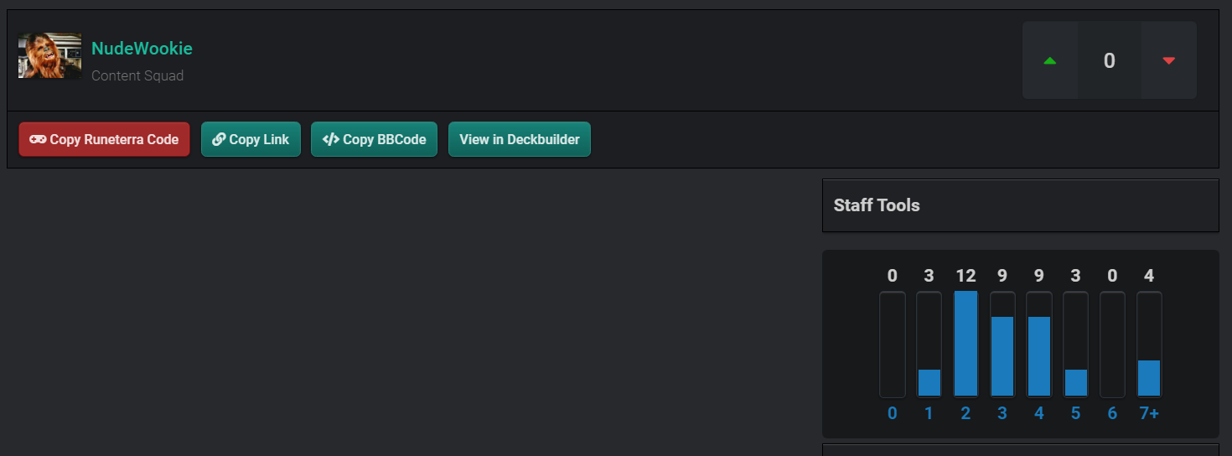Screen dimensions: 1232x456
Task: Select the 2-mana bar in the curve
Action: pos(965,344)
